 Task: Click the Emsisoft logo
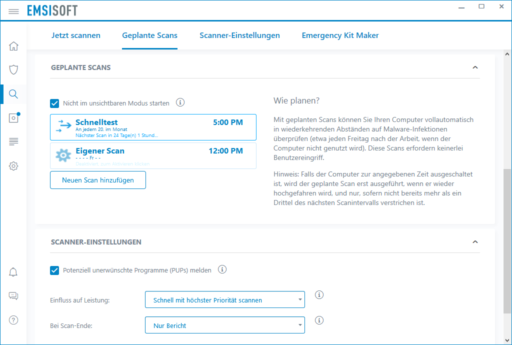(52, 11)
